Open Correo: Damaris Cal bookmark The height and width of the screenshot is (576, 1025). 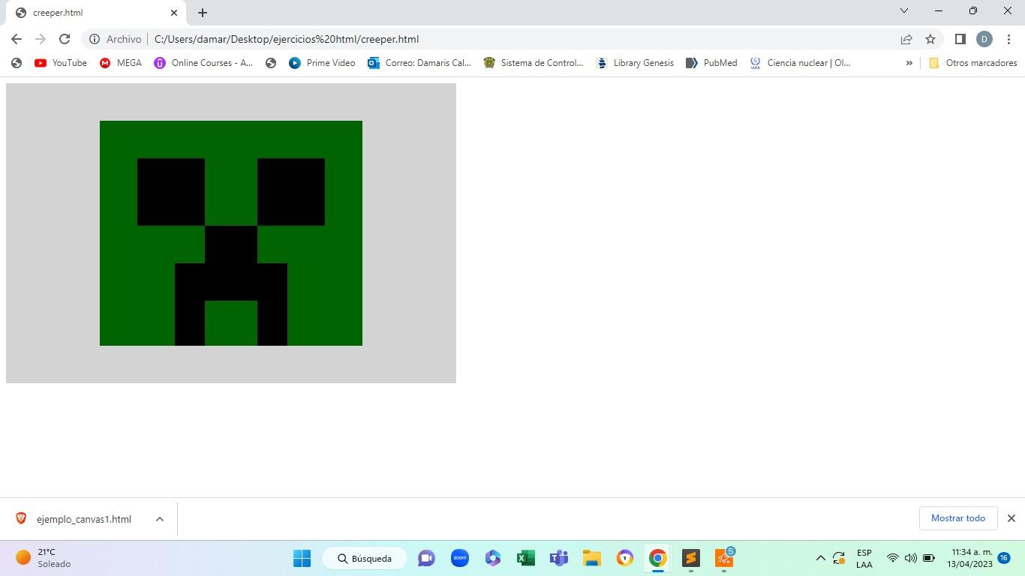click(419, 63)
